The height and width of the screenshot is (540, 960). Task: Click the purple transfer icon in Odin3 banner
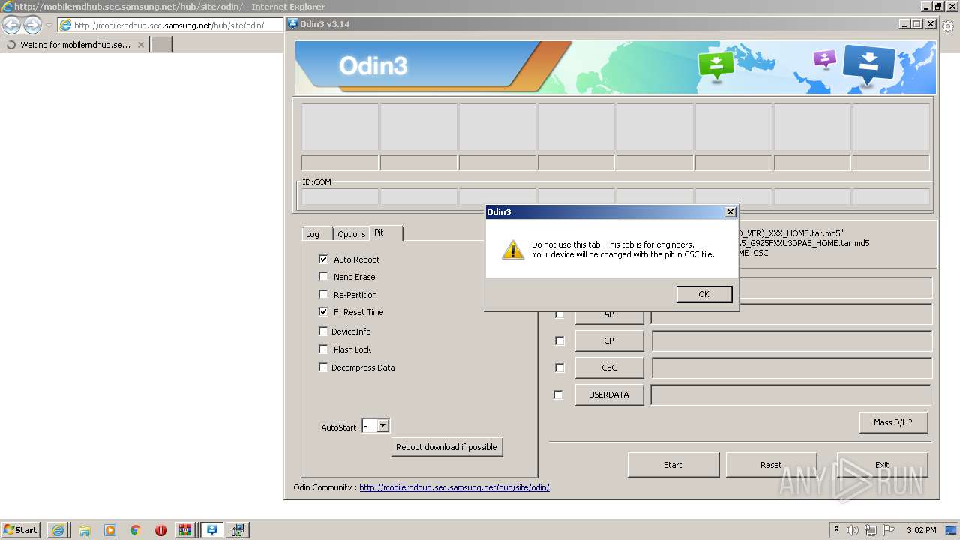click(824, 58)
